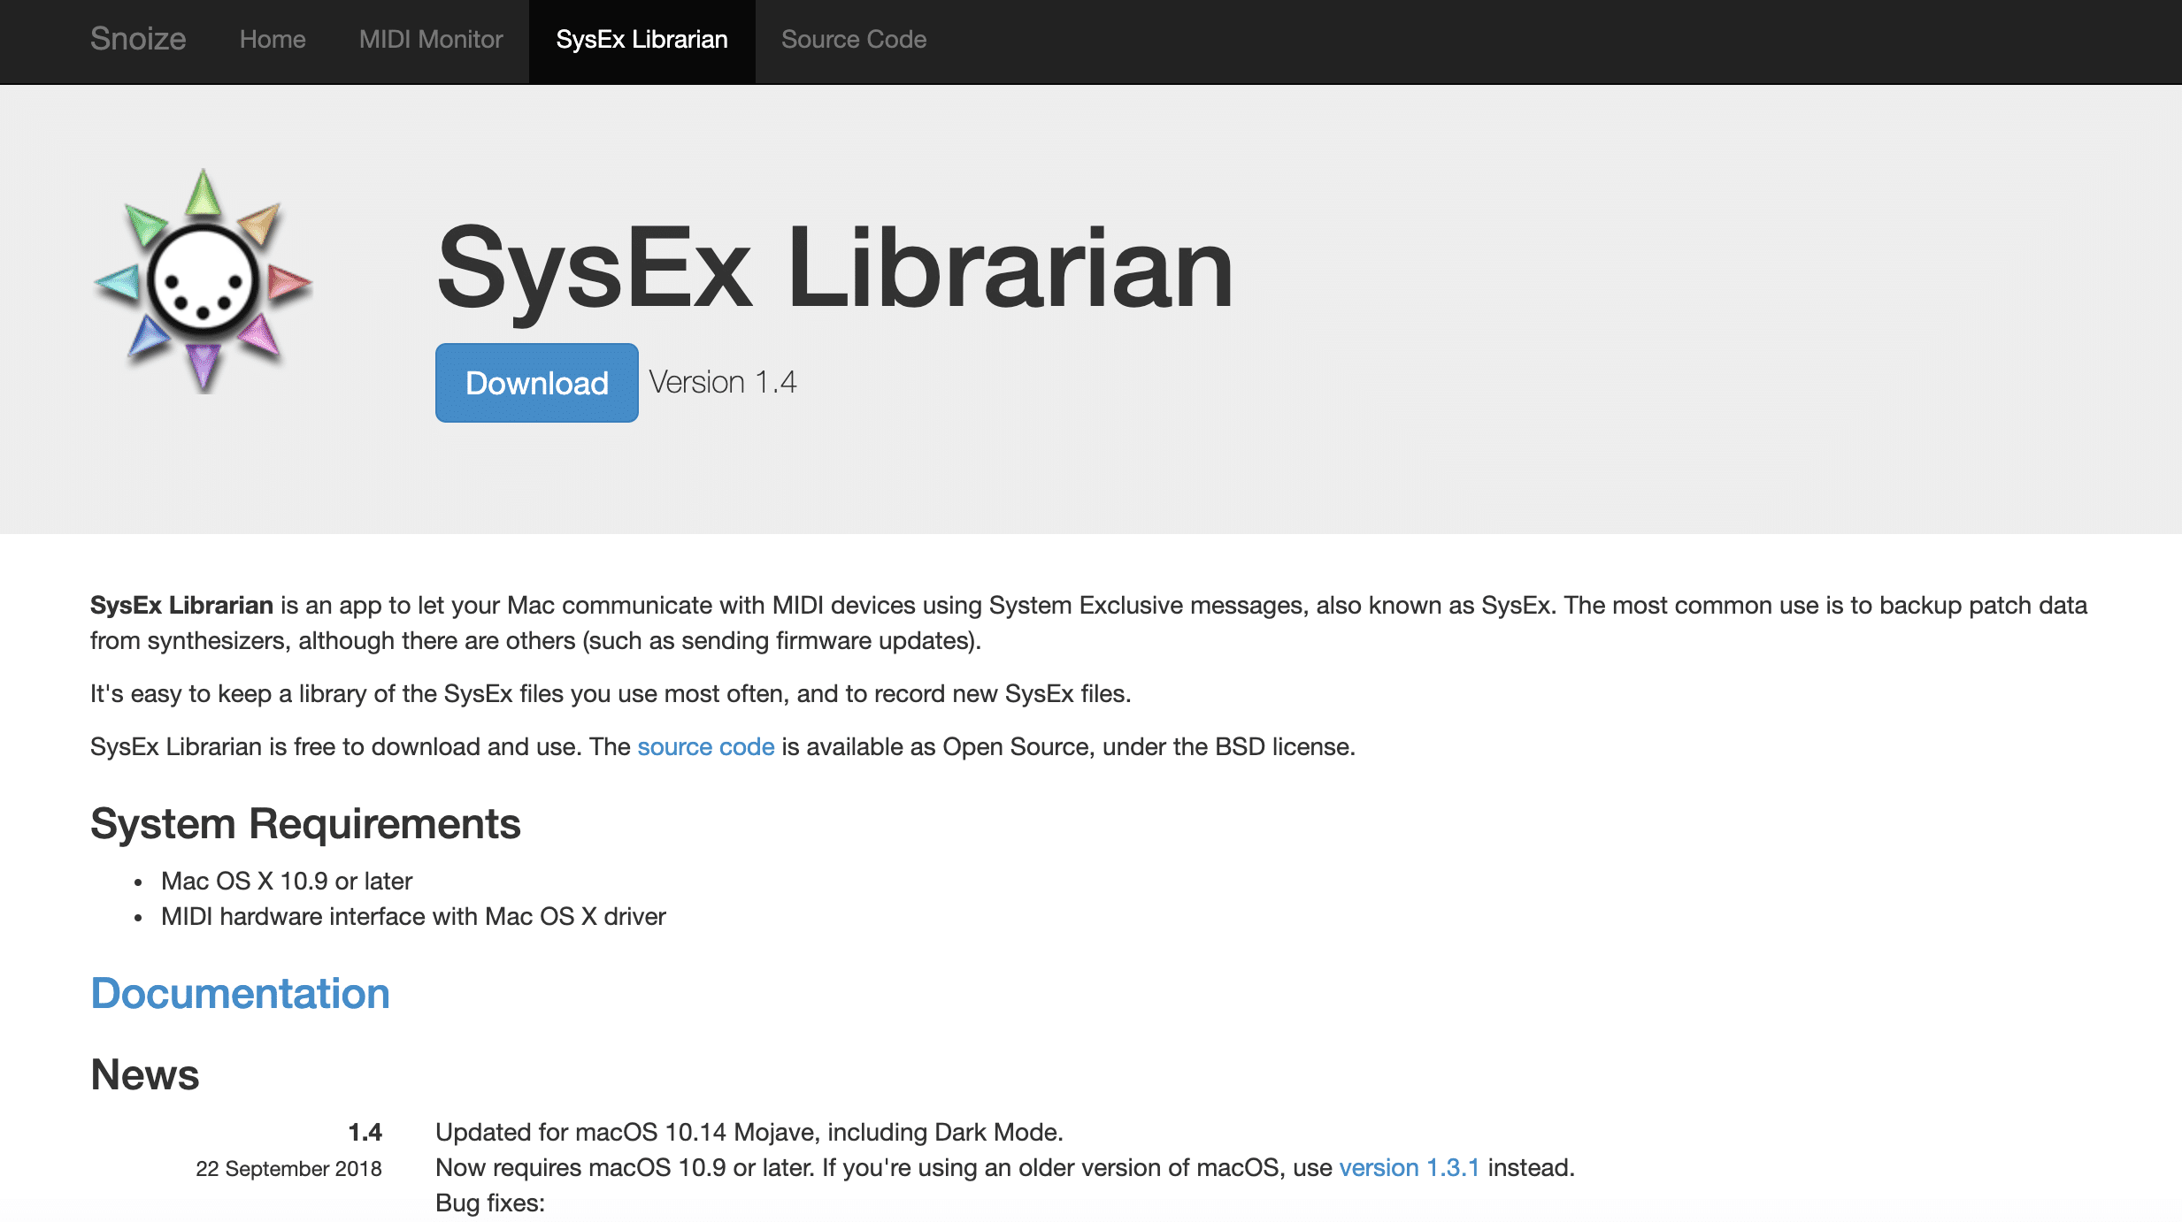The width and height of the screenshot is (2182, 1222).
Task: Select the SysEx Librarian nav tab
Action: pos(642,40)
